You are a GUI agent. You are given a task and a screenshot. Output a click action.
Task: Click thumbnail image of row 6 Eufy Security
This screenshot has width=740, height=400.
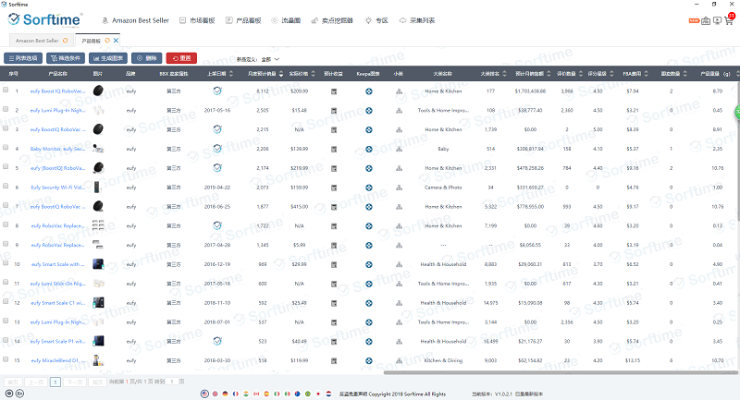tap(97, 187)
